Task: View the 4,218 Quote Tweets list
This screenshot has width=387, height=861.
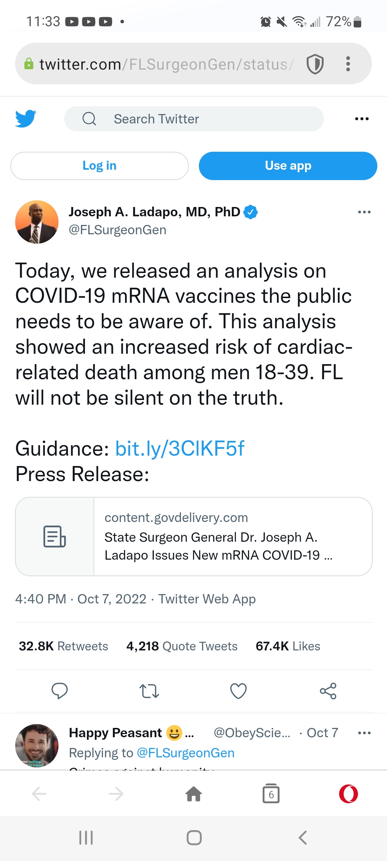Action: [182, 646]
